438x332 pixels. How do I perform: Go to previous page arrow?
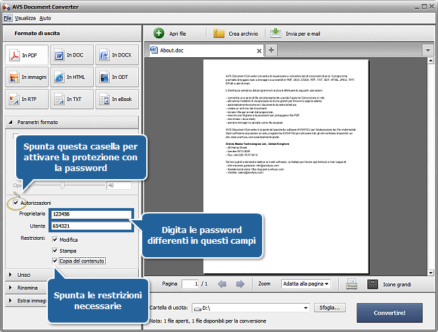(222, 284)
